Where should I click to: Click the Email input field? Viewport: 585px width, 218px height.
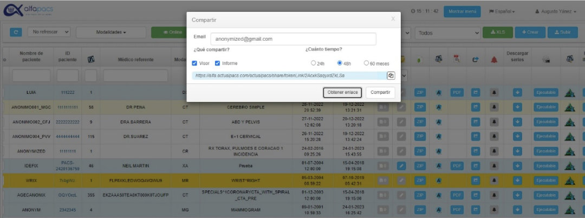[x=293, y=39]
